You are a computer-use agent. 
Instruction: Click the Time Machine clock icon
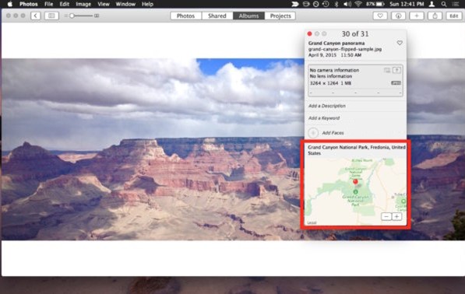coord(326,4)
